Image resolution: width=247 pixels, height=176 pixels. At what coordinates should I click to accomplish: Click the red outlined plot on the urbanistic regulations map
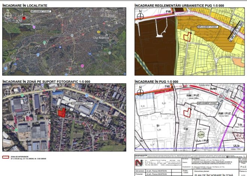tap(187, 36)
